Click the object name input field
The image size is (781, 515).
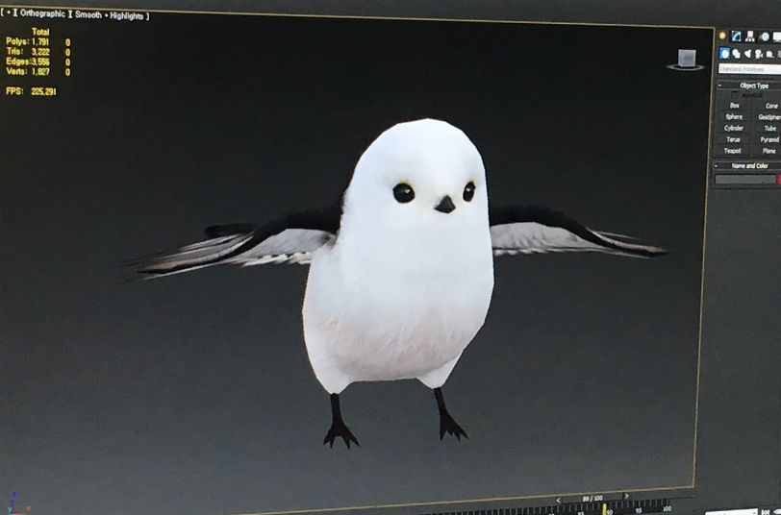tap(743, 179)
